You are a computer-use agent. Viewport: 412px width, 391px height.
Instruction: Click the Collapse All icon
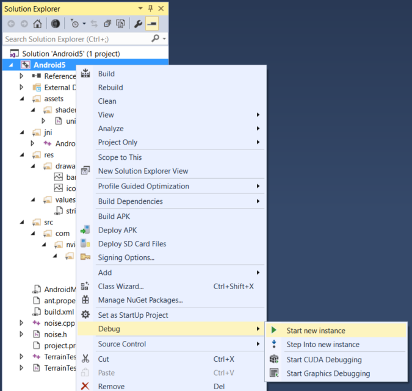tap(107, 24)
